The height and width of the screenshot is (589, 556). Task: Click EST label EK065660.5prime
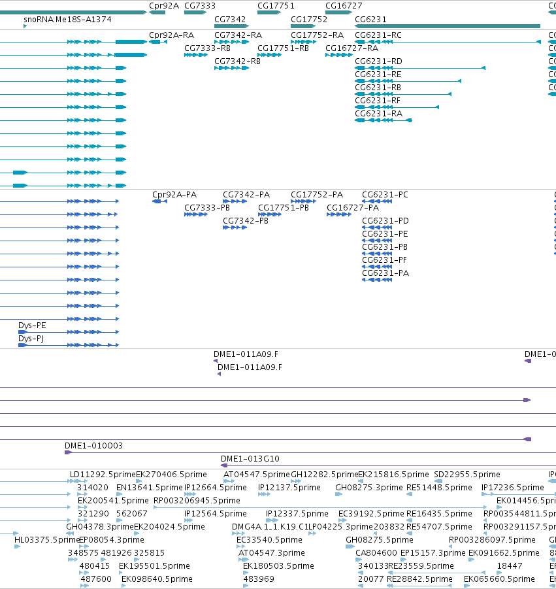(x=499, y=579)
